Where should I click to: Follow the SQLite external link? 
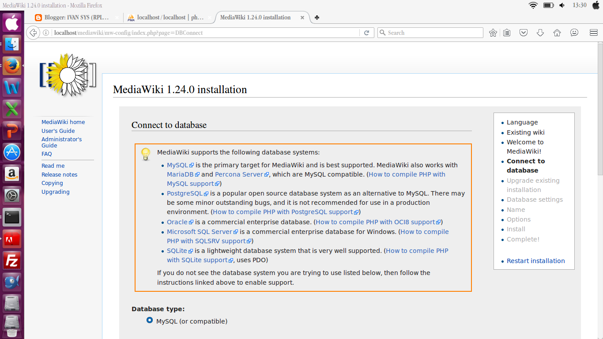(x=180, y=251)
